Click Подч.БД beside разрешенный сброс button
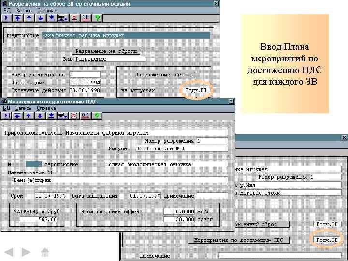Screen dimensions: 348x261 pos(327,224)
